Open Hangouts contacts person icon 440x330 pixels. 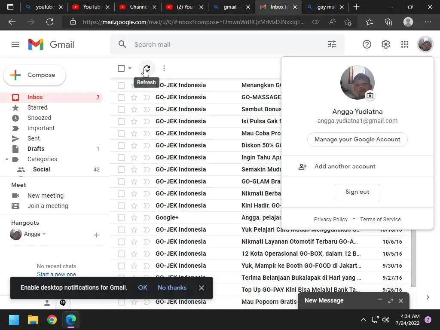pos(47,303)
